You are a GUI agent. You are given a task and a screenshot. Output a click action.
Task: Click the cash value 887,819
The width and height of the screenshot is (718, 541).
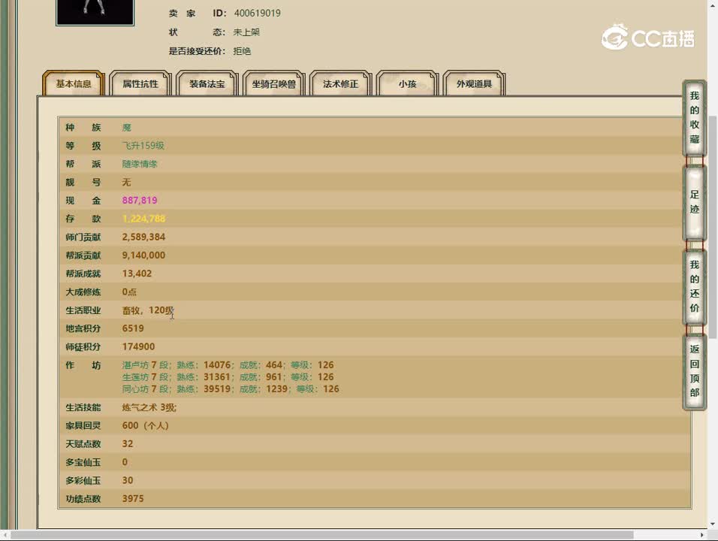140,200
